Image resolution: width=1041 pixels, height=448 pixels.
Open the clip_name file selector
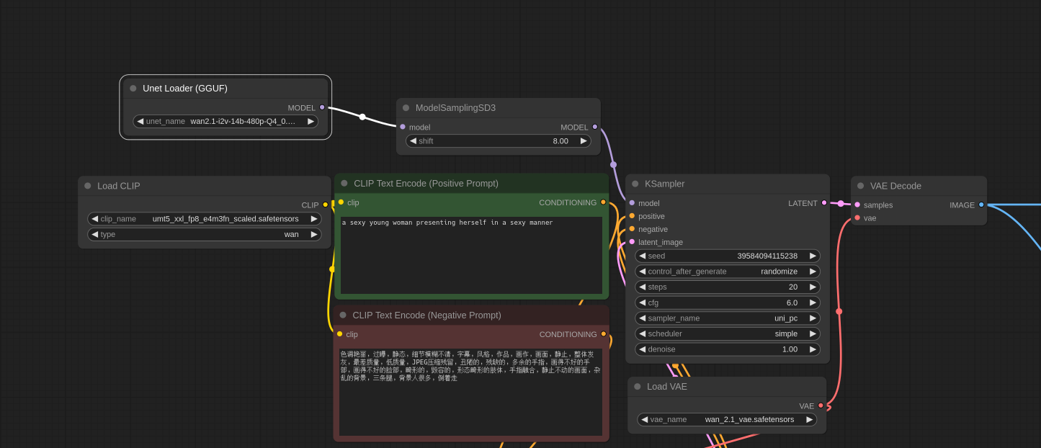(205, 218)
